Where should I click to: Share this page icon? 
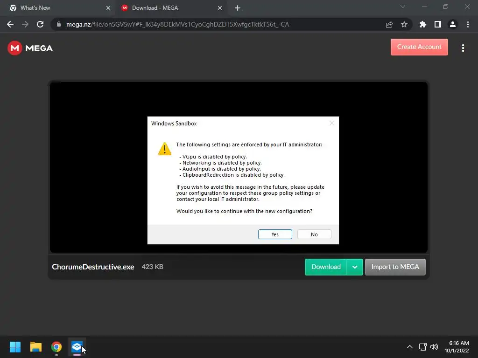click(x=389, y=24)
